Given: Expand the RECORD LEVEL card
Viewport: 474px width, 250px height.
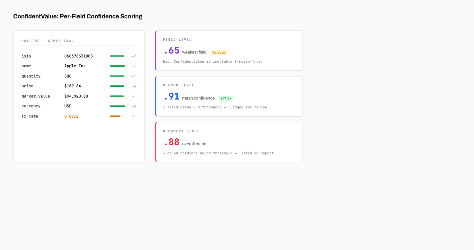Looking at the screenshot, I should [229, 96].
